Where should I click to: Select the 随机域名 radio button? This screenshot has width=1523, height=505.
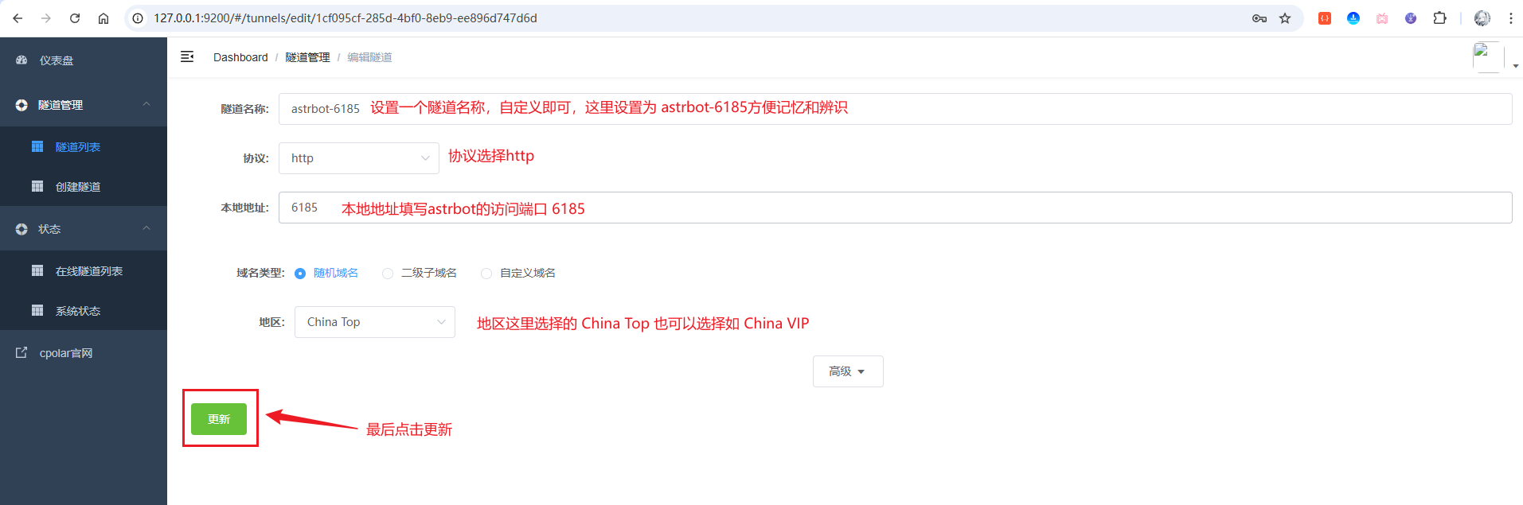[300, 274]
